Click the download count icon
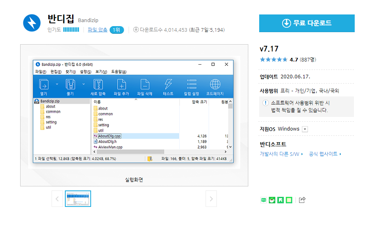366x227 pixels. tap(136, 30)
